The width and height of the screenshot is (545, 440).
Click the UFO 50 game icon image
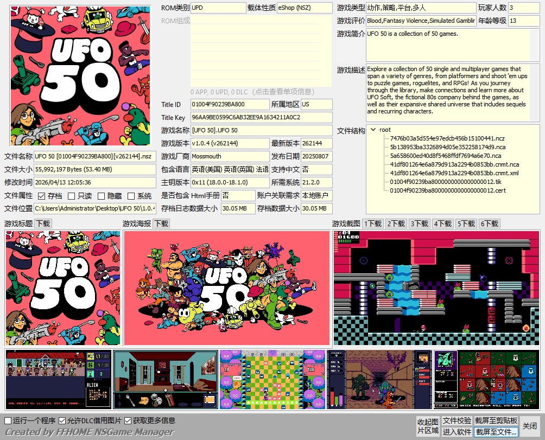click(x=80, y=76)
